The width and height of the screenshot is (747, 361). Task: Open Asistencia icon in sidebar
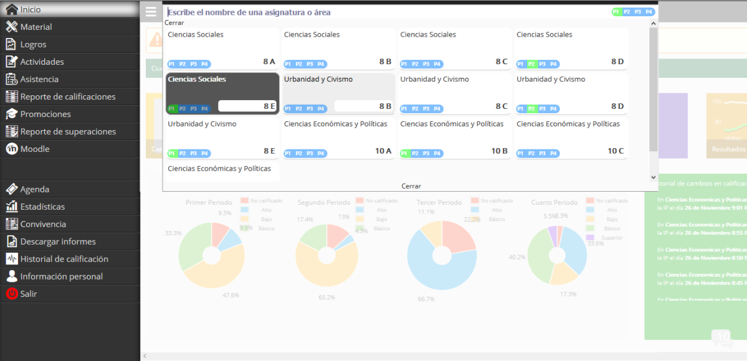[x=11, y=79]
